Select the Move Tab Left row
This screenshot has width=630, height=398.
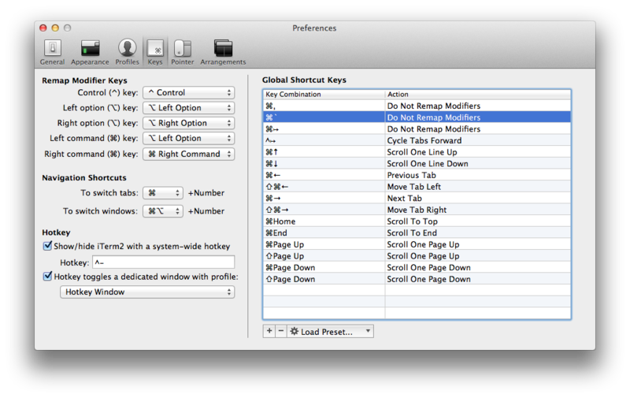point(417,187)
